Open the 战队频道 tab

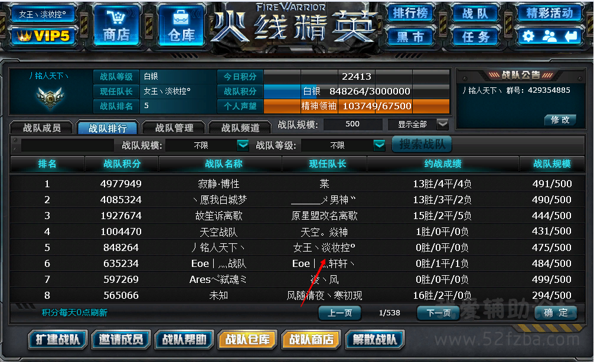pyautogui.click(x=240, y=128)
